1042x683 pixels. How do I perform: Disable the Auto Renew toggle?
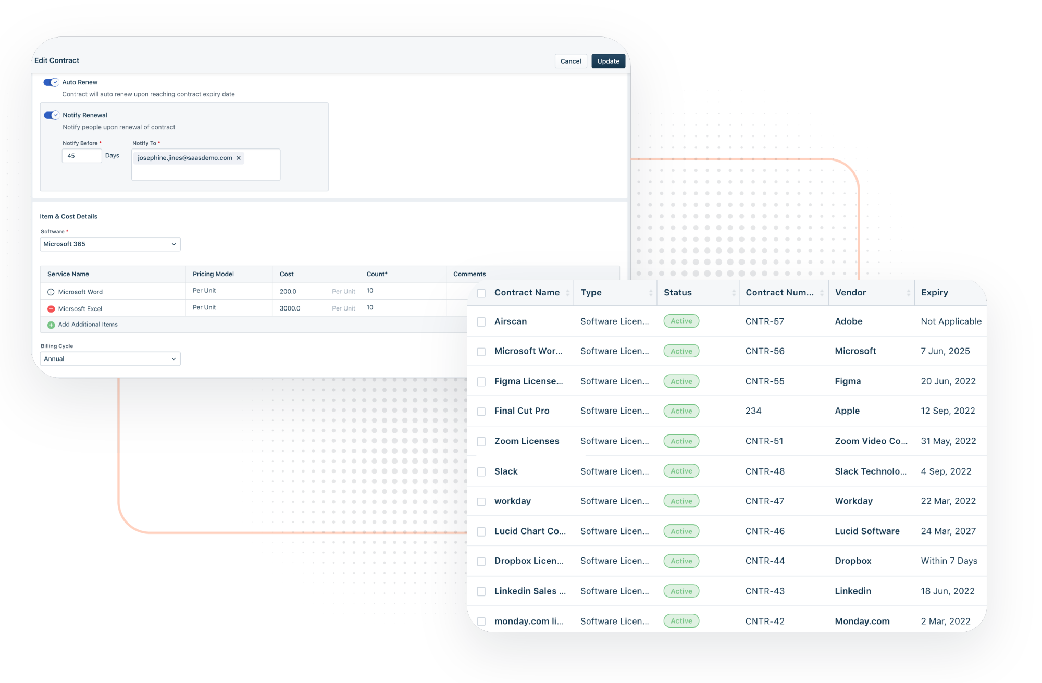[51, 82]
